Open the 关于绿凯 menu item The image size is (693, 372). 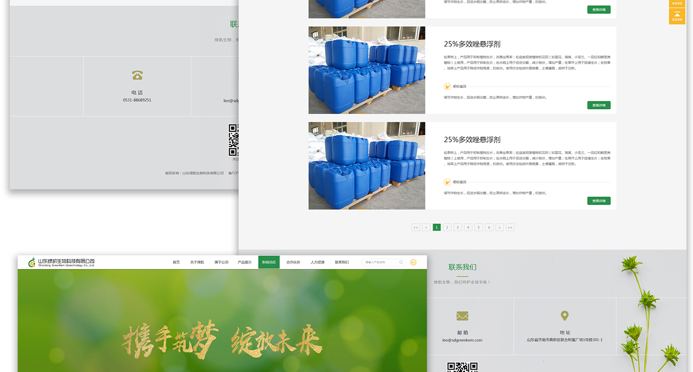[x=197, y=262]
